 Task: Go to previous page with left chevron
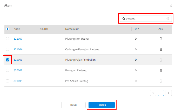(x=153, y=93)
